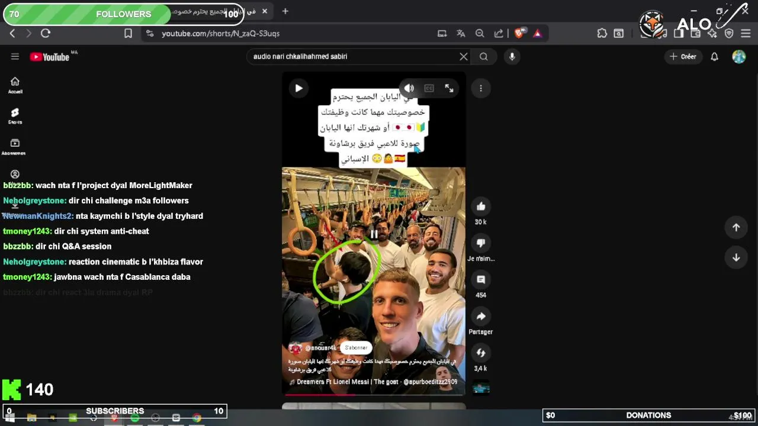758x426 pixels.
Task: Toggle captions on the Short
Action: (429, 88)
